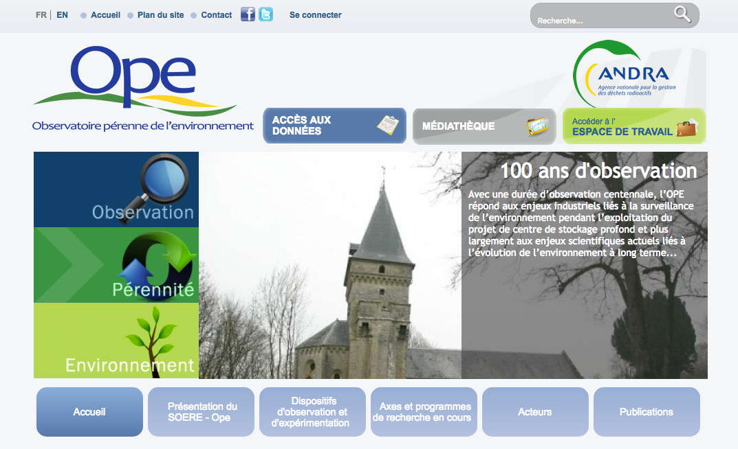Viewport: 738px width, 449px height.
Task: Select the Environnement tile
Action: [x=116, y=341]
